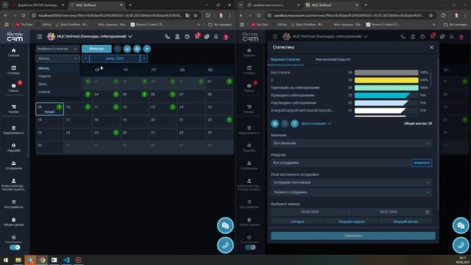Open the user profile icon in left window header

[177, 37]
